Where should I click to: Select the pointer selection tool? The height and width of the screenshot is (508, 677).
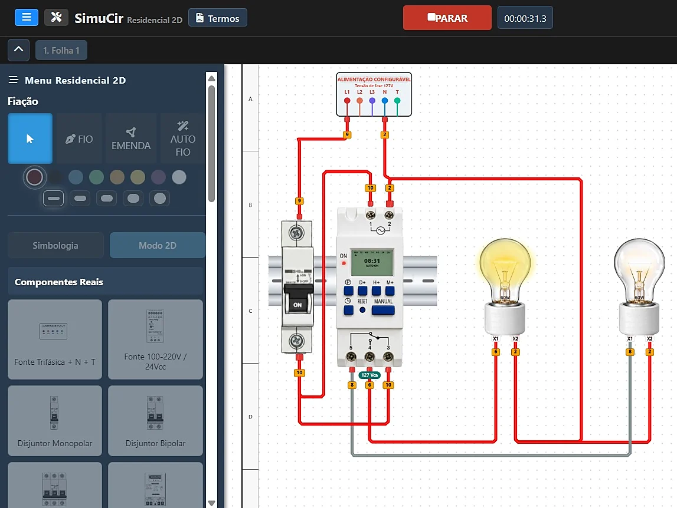coord(30,138)
